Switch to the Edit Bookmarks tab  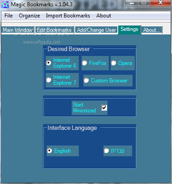(x=54, y=30)
